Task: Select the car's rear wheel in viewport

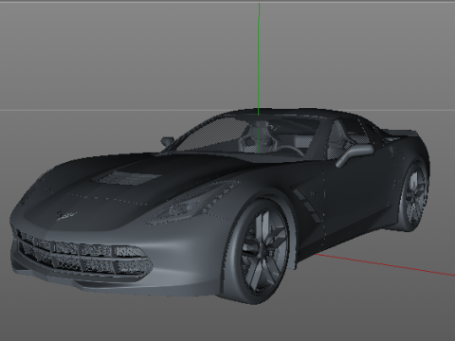Action: pyautogui.click(x=413, y=196)
